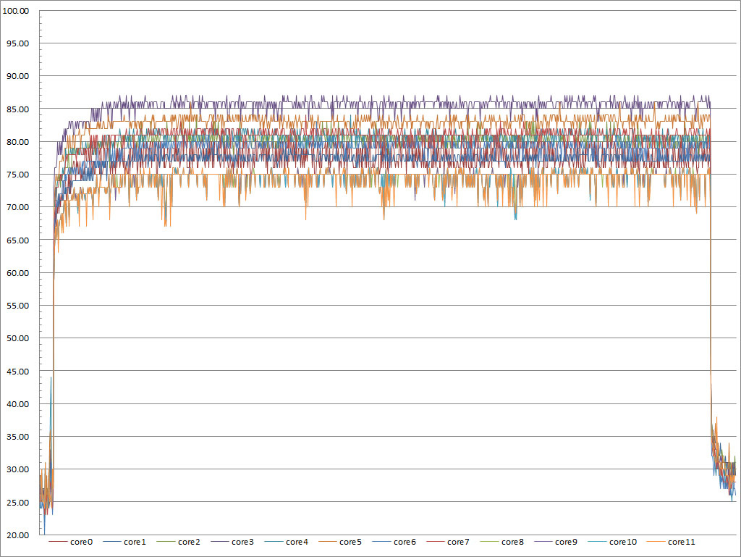Select the 35.00 y-axis value

17,437
